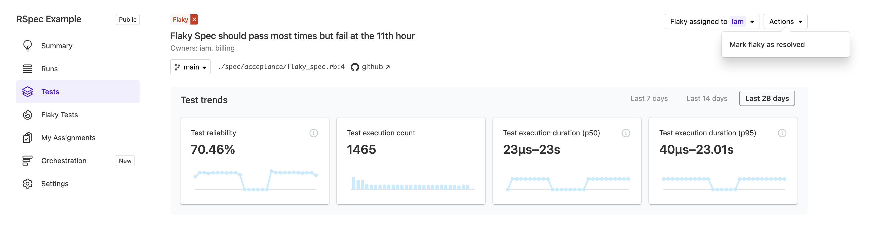Viewport: 869px width, 236px height.
Task: Open the main branch dropdown
Action: click(x=190, y=67)
